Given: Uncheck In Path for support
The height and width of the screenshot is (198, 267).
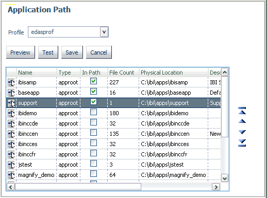Looking at the screenshot, I should coord(93,102).
